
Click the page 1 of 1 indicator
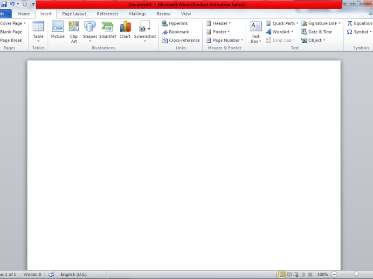9,274
